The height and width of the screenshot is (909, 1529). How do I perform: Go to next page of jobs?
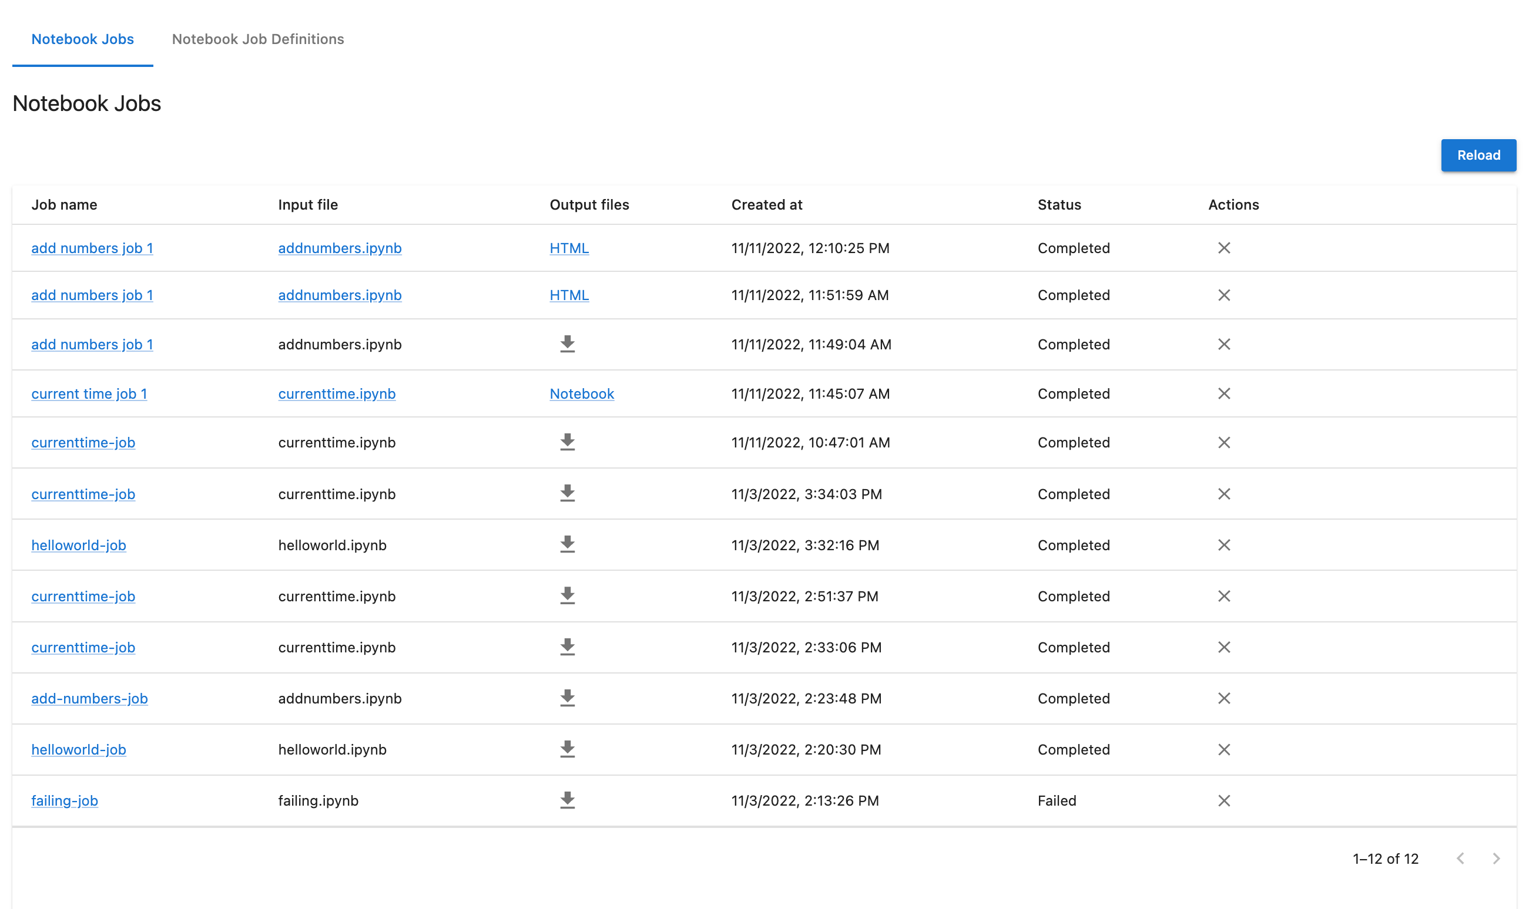pyautogui.click(x=1496, y=859)
